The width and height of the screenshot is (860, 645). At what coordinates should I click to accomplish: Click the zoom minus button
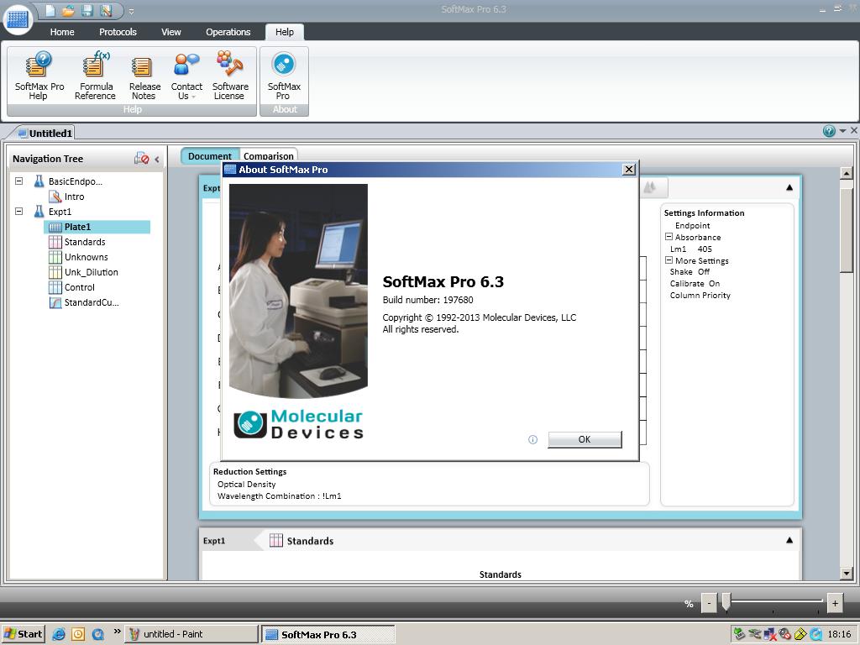tap(709, 603)
